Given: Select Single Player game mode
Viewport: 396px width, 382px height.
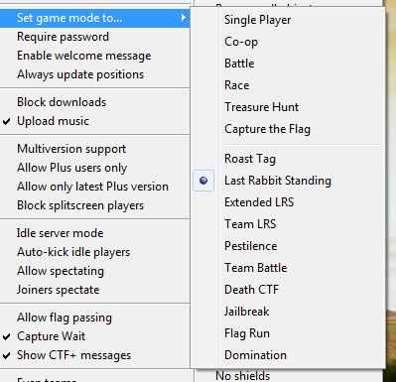Looking at the screenshot, I should pyautogui.click(x=288, y=20).
